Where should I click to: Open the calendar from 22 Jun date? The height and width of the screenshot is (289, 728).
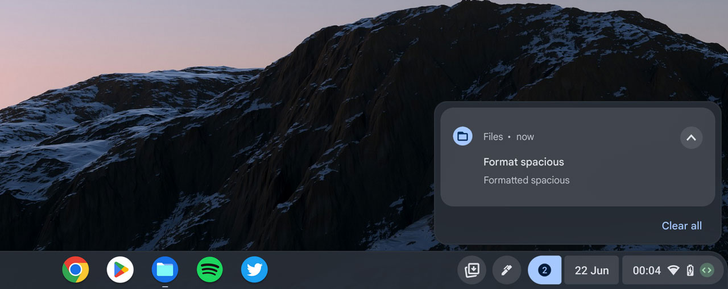coord(591,270)
